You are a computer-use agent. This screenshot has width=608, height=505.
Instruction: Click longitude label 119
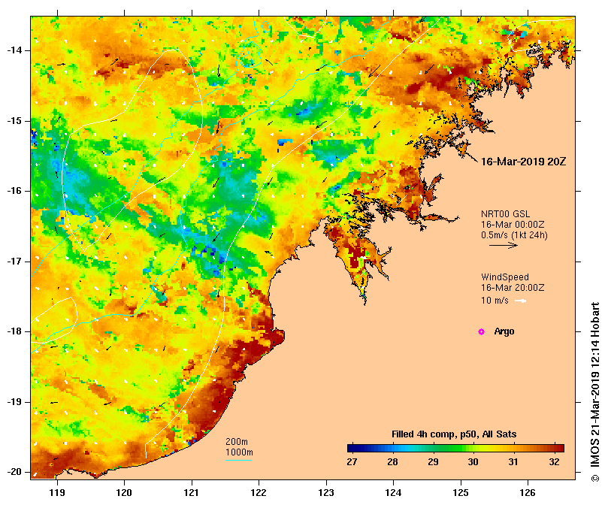pyautogui.click(x=57, y=492)
